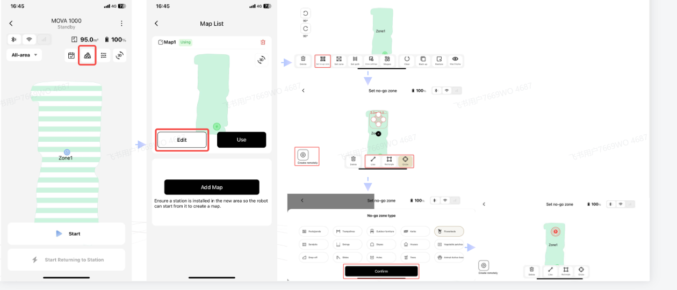Tap Bluetooth indicator on MOVA 1000 home screen
Viewport: 677px width, 290px height.
[14, 40]
